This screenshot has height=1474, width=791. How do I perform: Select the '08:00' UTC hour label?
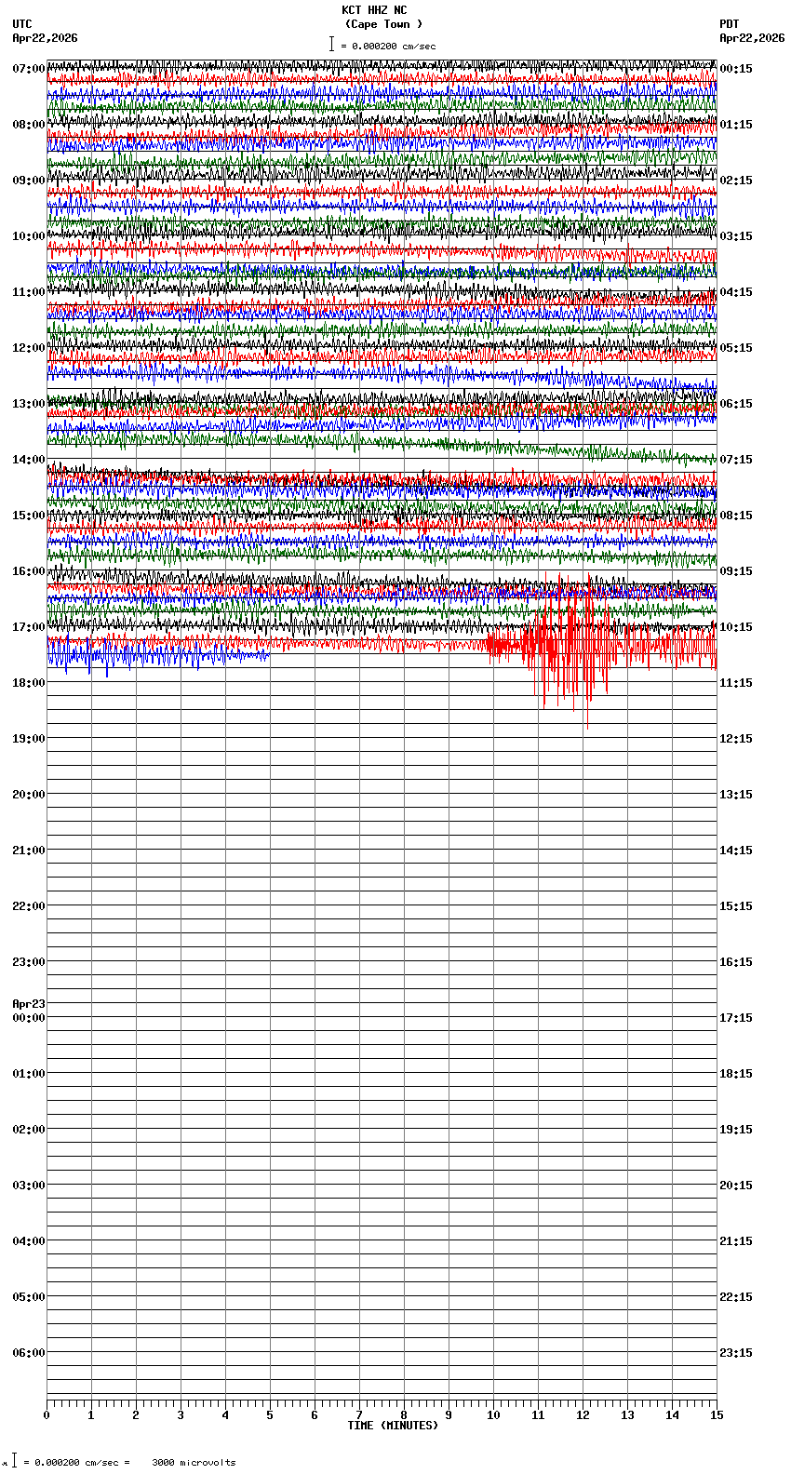pos(29,125)
